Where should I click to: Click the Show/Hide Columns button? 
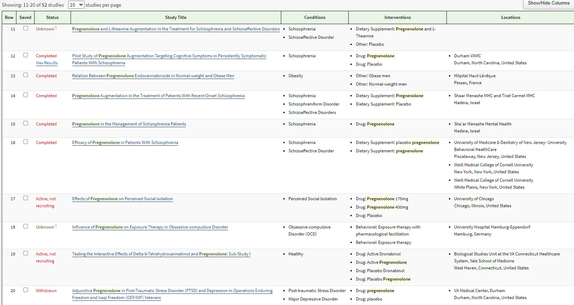548,3
